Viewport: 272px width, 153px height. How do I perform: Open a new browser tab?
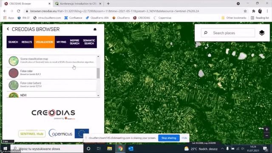click(x=108, y=4)
